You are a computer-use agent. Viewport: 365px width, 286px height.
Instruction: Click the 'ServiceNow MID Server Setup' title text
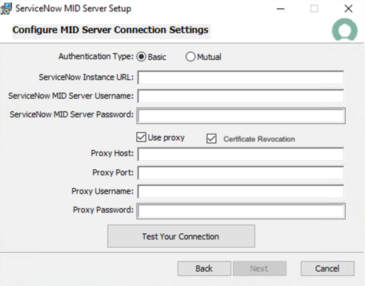(x=74, y=8)
